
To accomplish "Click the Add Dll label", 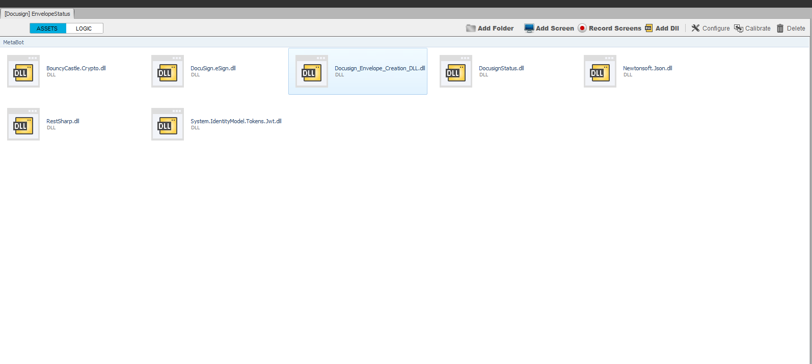I will pos(667,29).
